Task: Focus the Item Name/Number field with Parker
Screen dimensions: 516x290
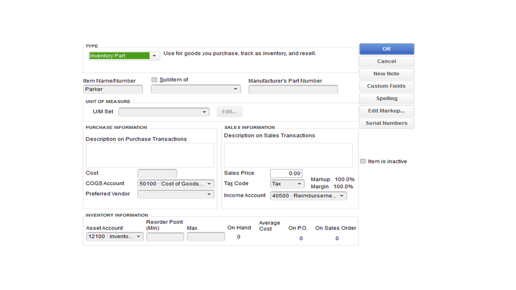Action: point(113,89)
